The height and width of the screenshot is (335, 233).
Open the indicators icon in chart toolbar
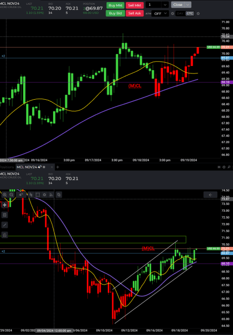pos(51,195)
